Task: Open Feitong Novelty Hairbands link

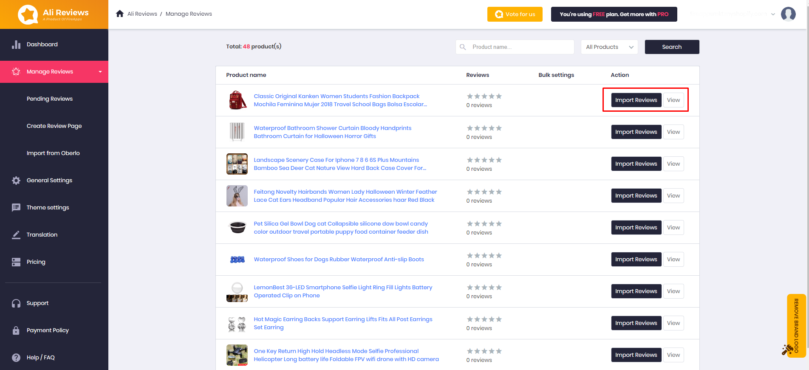Action: pyautogui.click(x=345, y=196)
